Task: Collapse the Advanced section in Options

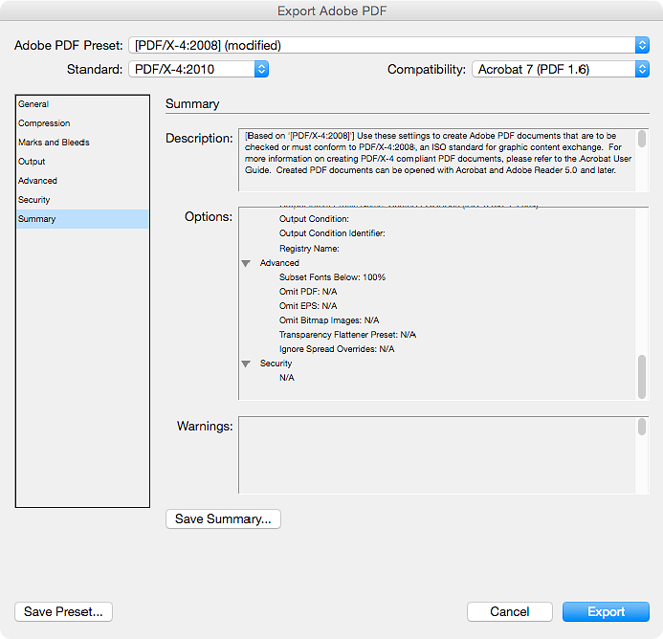Action: 246,263
